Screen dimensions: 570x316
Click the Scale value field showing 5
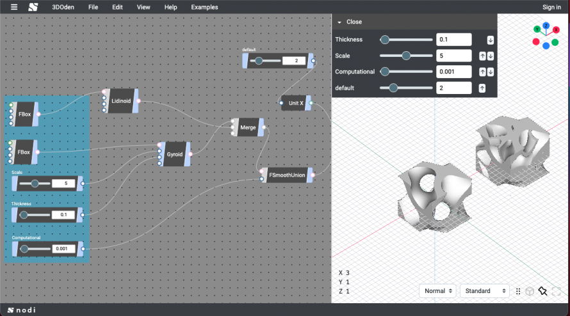point(453,56)
